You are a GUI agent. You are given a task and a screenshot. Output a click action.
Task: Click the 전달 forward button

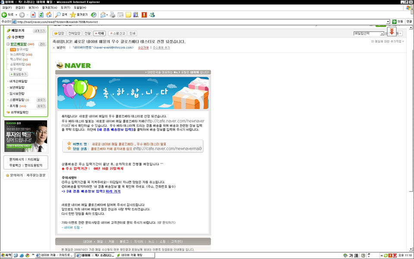[88, 34]
